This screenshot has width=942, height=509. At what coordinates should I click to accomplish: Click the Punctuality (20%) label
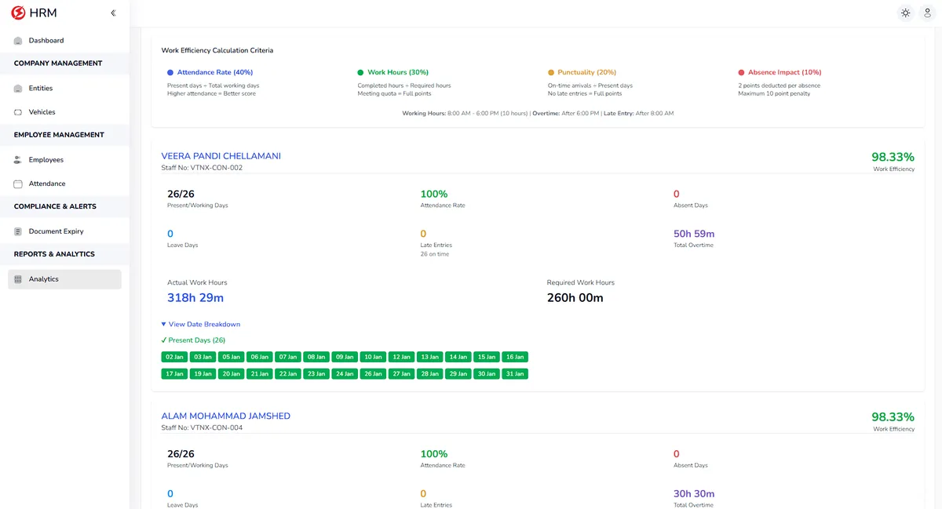[x=587, y=72]
